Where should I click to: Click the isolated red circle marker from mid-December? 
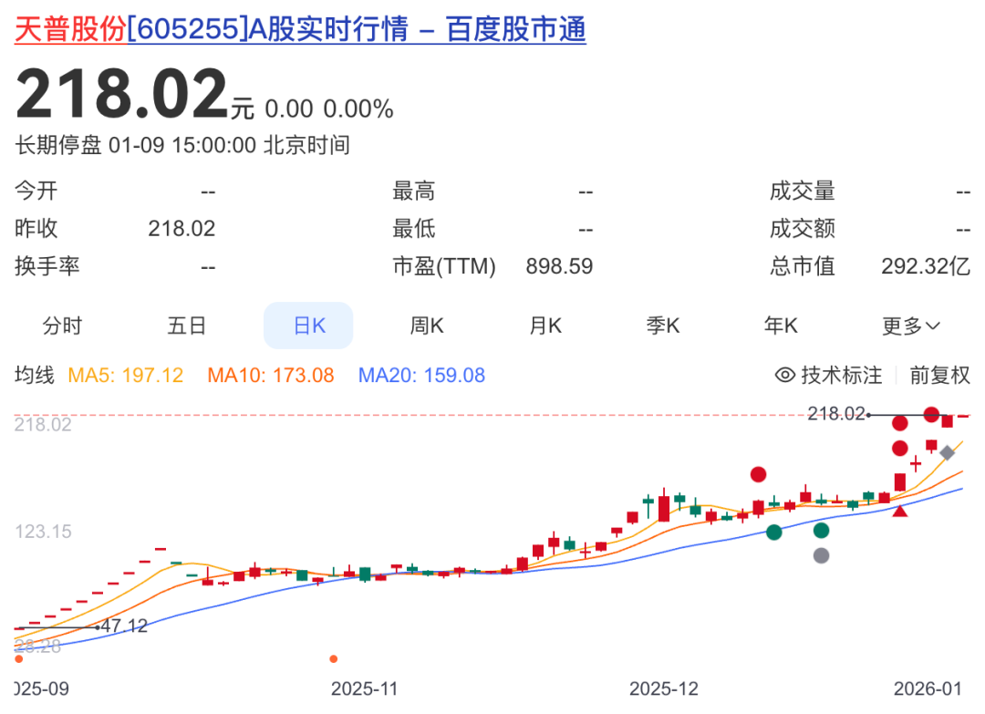click(x=758, y=474)
